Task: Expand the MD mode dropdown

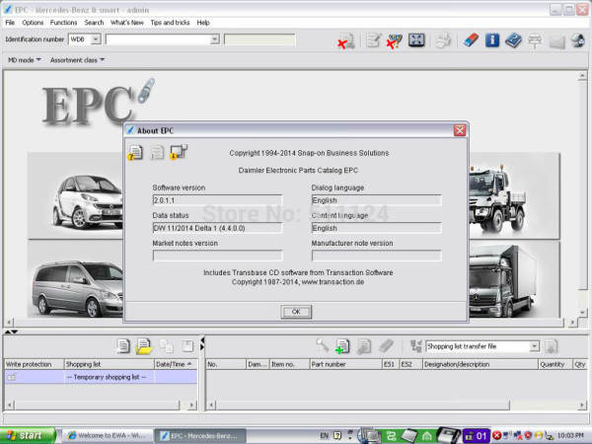Action: (25, 60)
